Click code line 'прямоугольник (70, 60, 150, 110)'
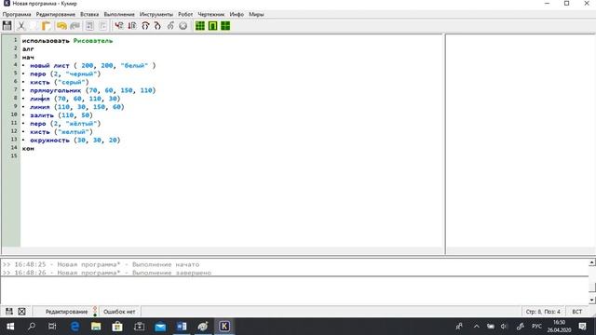Viewport: 596px width, 335px height. pyautogui.click(x=93, y=90)
